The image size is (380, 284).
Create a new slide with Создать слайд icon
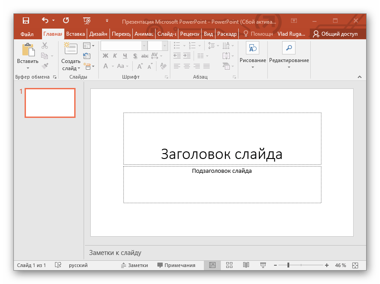tap(71, 49)
